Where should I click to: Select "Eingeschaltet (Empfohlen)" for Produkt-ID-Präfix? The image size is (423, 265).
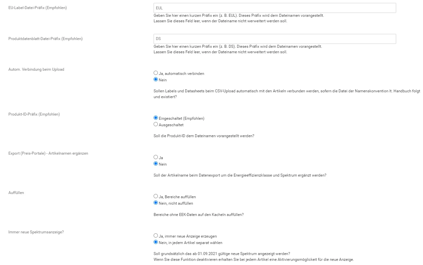156,118
